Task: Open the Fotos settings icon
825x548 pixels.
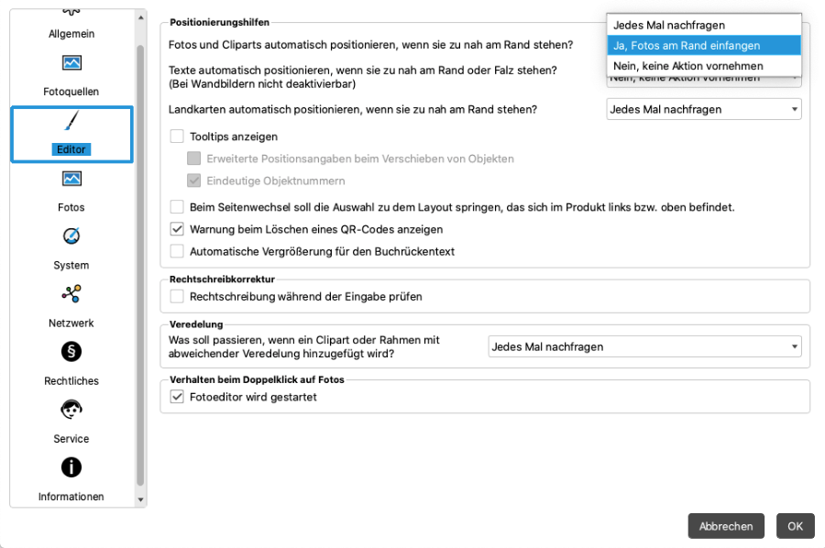Action: click(x=71, y=179)
